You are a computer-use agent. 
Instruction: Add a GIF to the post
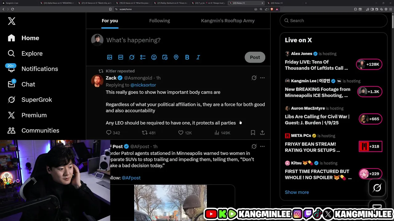121,57
